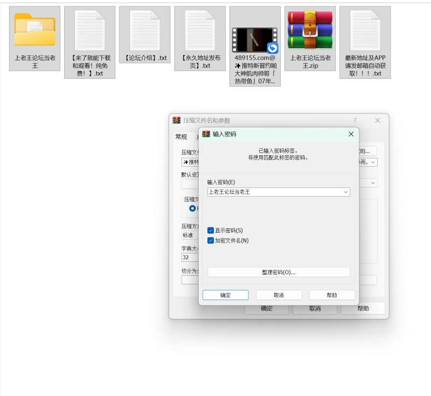Viewport: 431px width, 396px height.
Task: Confirm password with 确定 in 输入密码 dialog
Action: (x=225, y=295)
